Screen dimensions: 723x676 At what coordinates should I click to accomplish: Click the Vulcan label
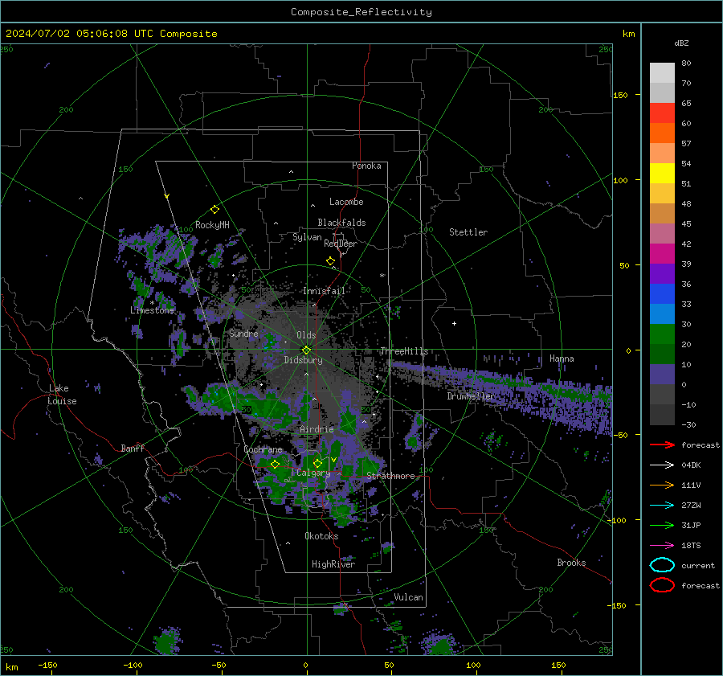[x=409, y=597]
